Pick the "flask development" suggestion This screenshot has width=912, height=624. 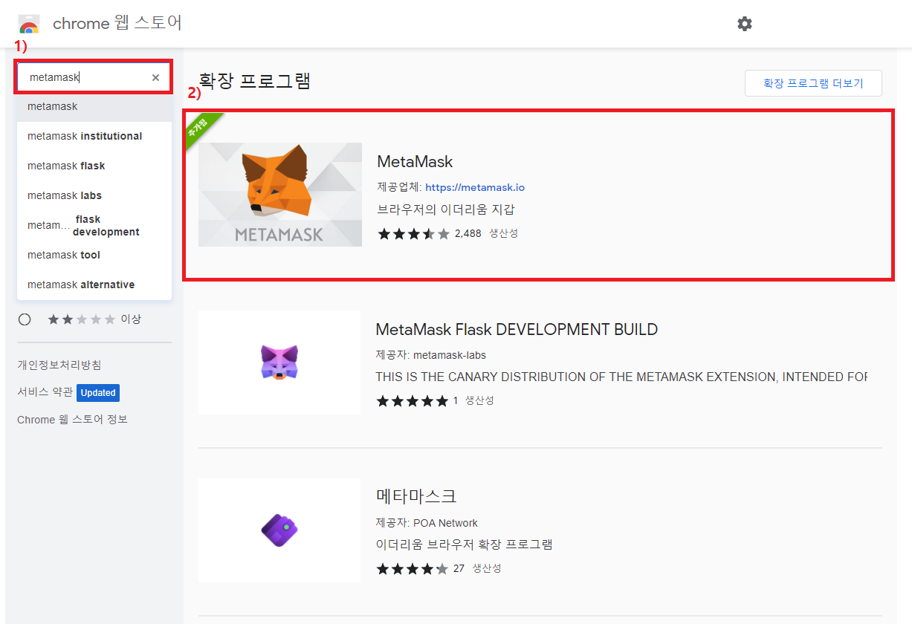(94, 225)
